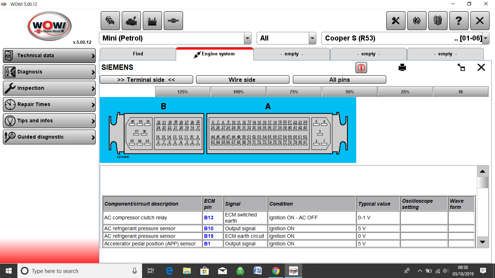Open the Windows notification center

[483, 271]
